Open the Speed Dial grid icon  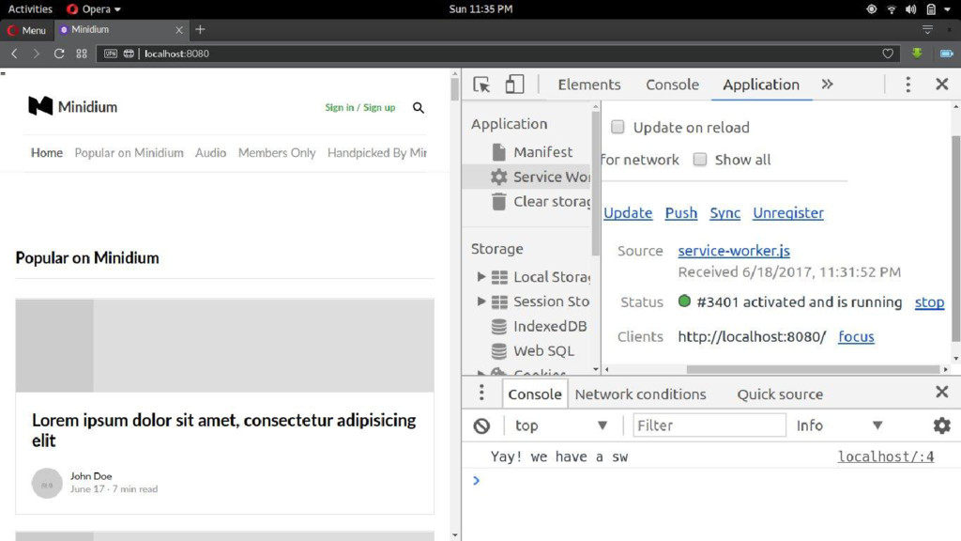82,54
